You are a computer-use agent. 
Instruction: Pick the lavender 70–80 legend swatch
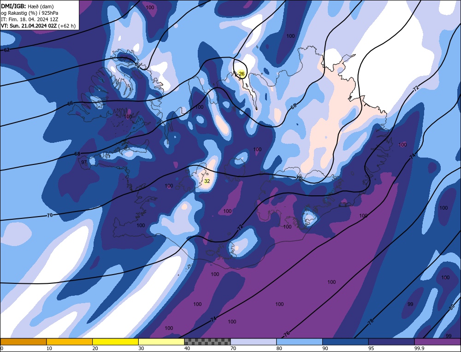tap(254, 341)
